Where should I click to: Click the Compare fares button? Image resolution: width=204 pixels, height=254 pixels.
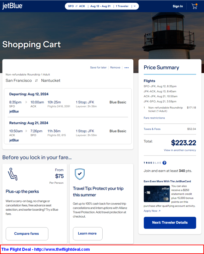point(27,234)
